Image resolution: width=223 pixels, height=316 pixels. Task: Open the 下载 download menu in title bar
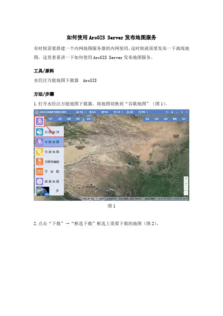coord(81,112)
